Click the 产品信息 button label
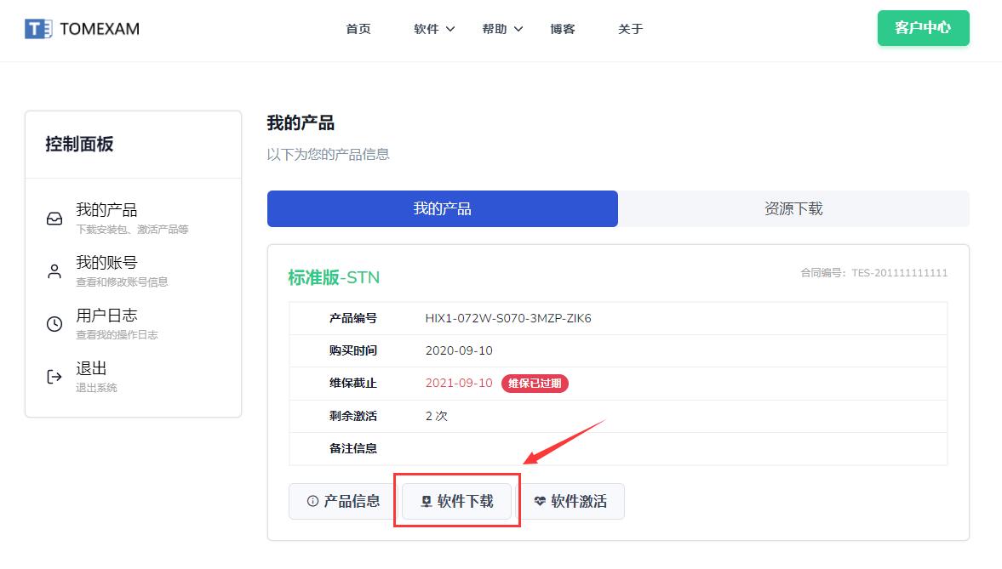The width and height of the screenshot is (1002, 569). pyautogui.click(x=352, y=502)
